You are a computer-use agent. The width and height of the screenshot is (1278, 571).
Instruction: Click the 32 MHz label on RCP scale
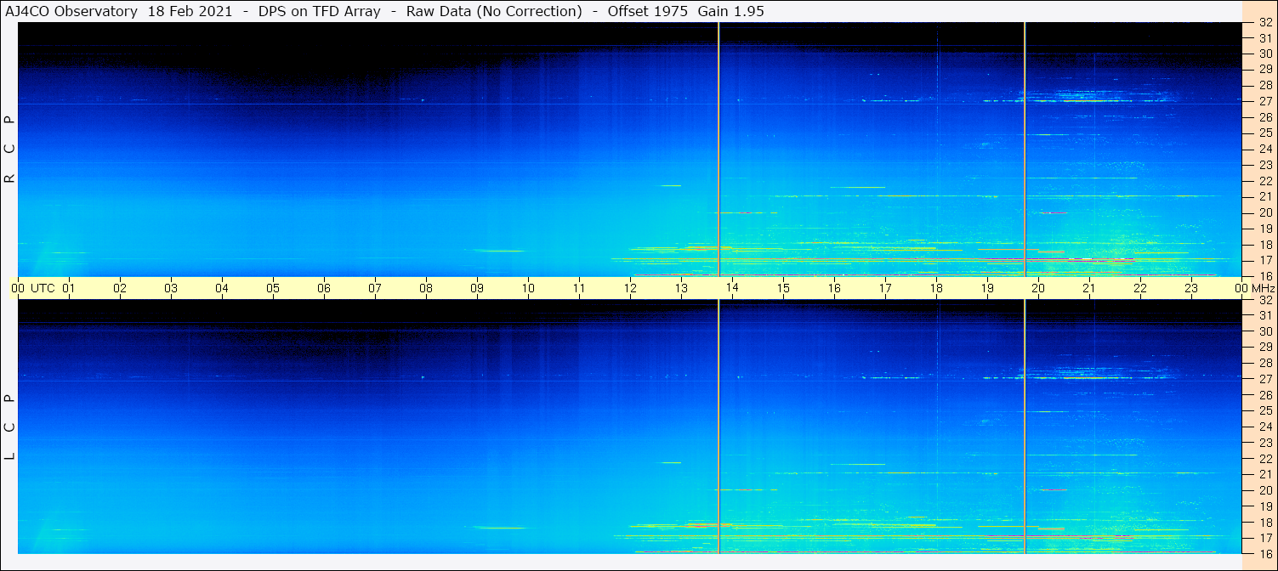(x=1264, y=23)
